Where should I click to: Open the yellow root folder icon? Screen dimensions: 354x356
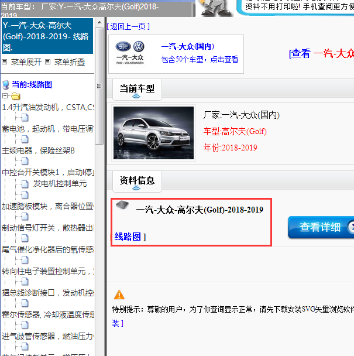tap(15, 96)
